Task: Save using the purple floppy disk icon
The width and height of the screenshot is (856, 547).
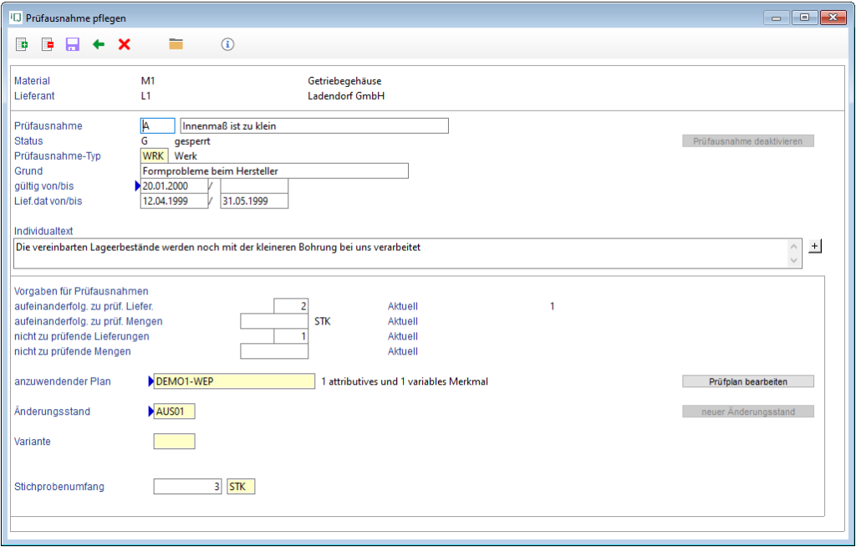Action: (73, 44)
